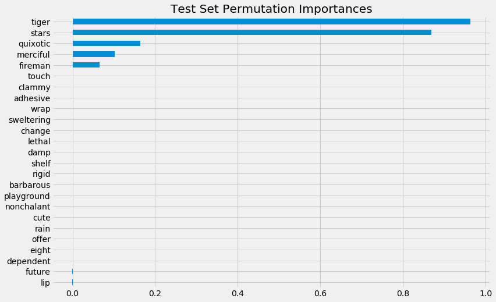
Task: Click the 0.4 x-axis tick label
Action: coord(238,294)
